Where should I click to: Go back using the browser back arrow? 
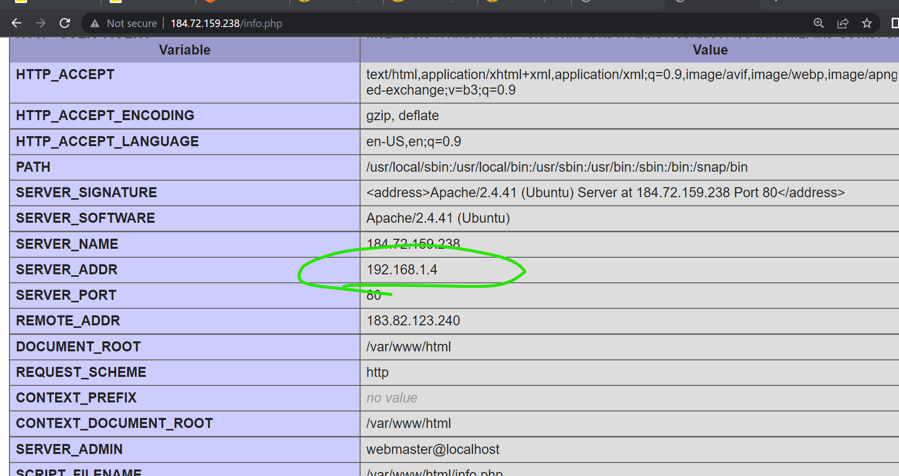[17, 23]
